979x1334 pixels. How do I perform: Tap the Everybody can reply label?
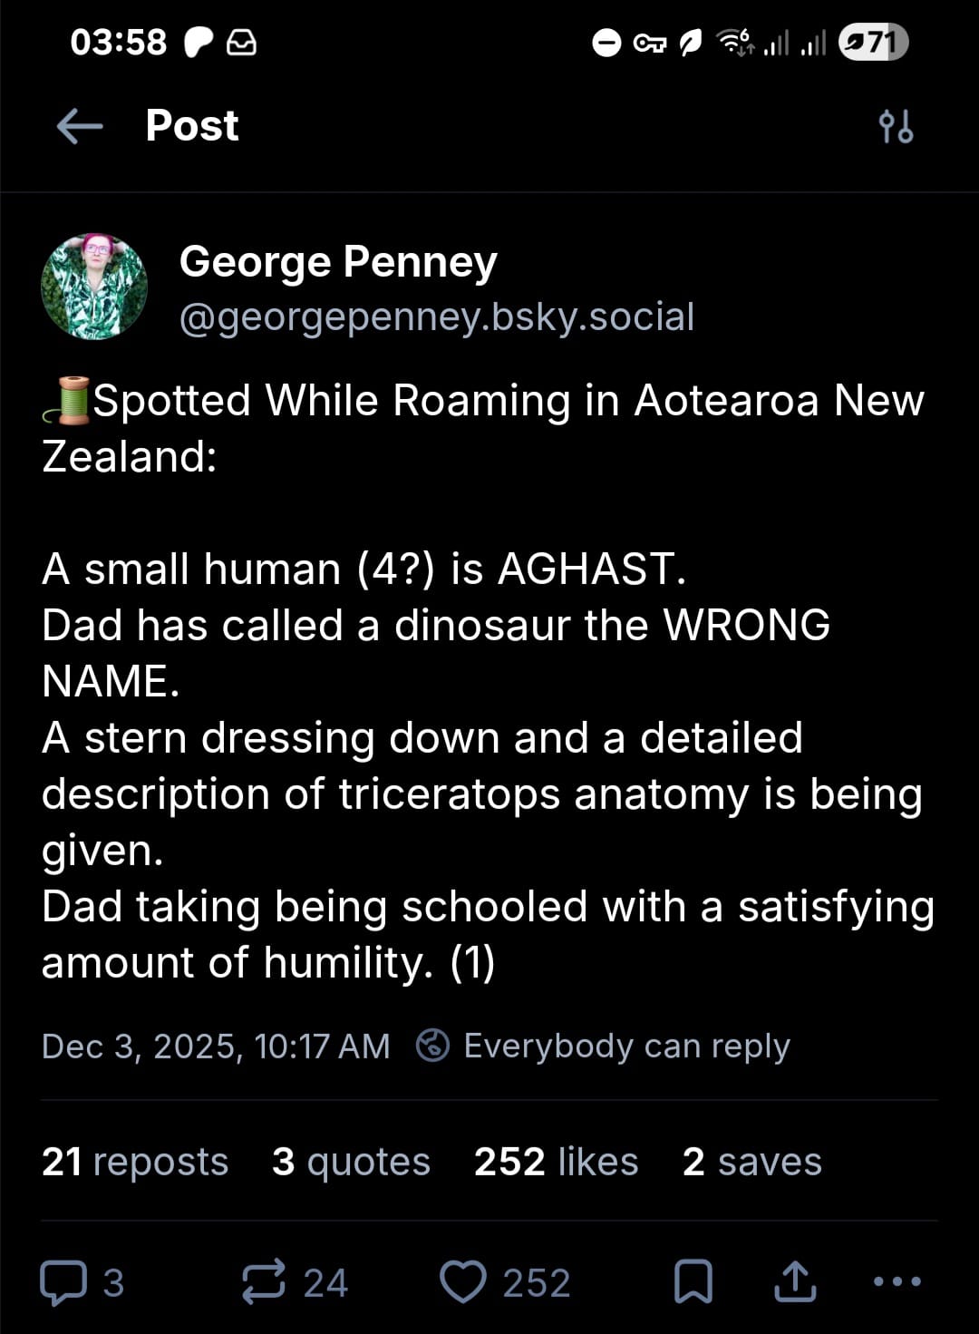pos(626,1047)
